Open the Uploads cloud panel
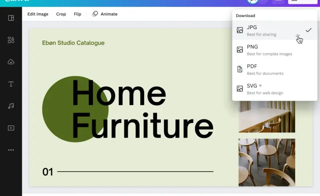The image size is (320, 196). [11, 62]
